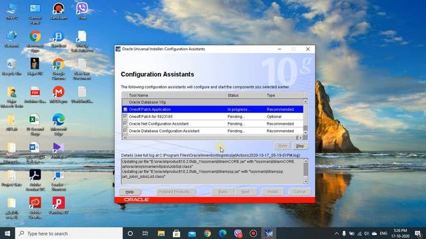Show hidden system tray icons chevron
This screenshot has width=426, height=239.
337,233
